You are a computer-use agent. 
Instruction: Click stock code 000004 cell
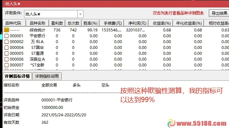[17, 47]
